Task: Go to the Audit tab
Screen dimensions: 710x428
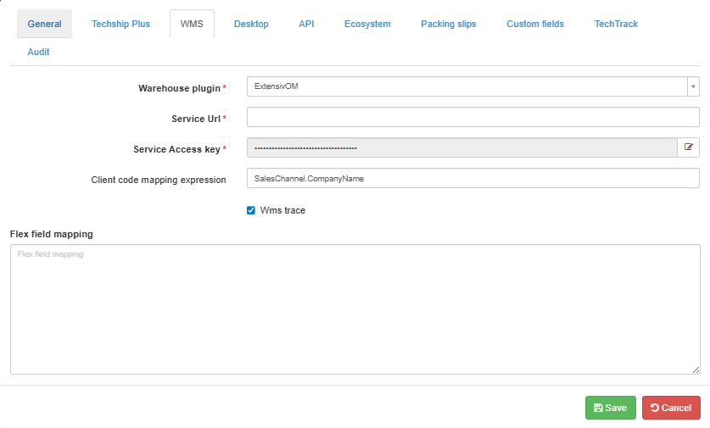Action: [38, 52]
